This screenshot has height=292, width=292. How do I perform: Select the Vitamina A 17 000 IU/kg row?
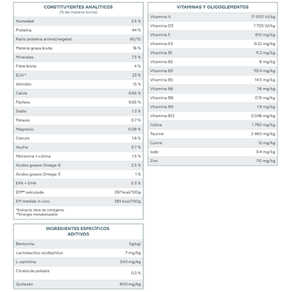point(213,17)
